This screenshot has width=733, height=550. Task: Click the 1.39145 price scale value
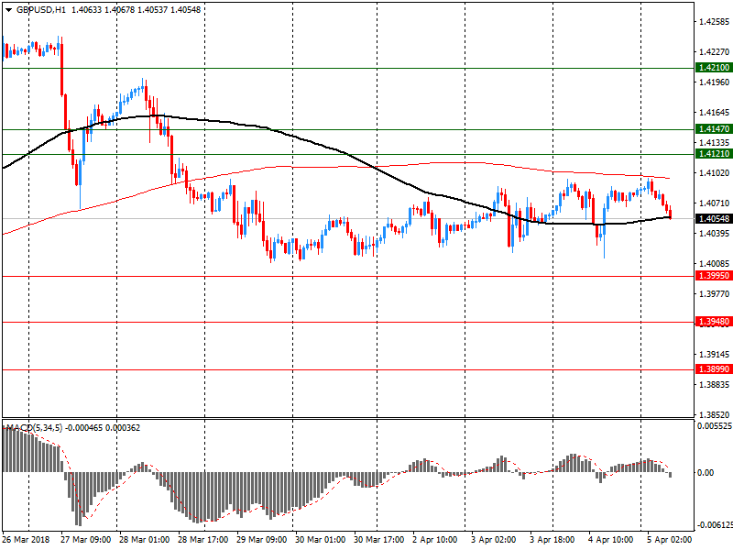715,354
